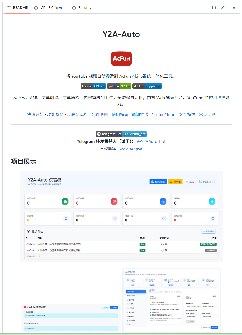
Task: Open bilibili 固定分区 dropdown in settings screenshot
Action: coord(209,316)
